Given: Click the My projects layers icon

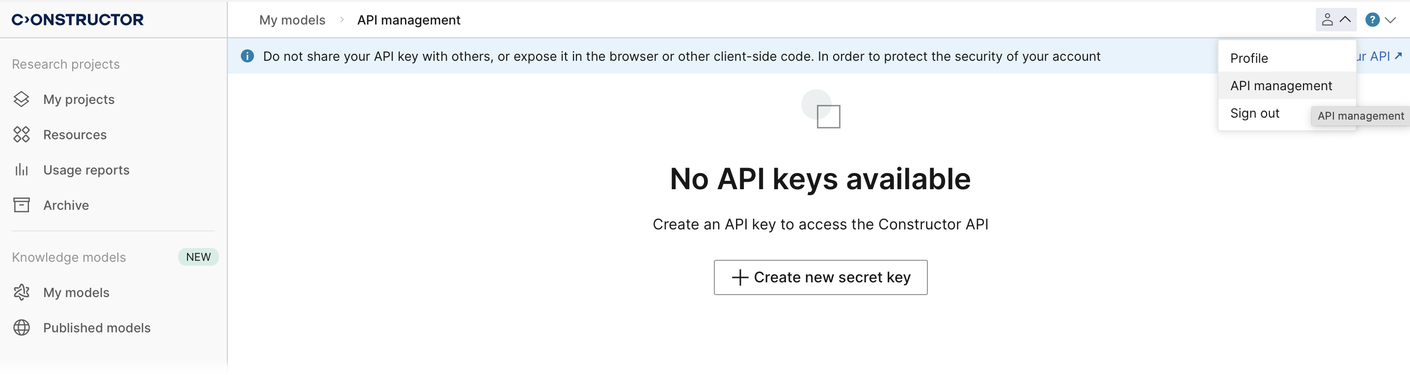Looking at the screenshot, I should 21,99.
